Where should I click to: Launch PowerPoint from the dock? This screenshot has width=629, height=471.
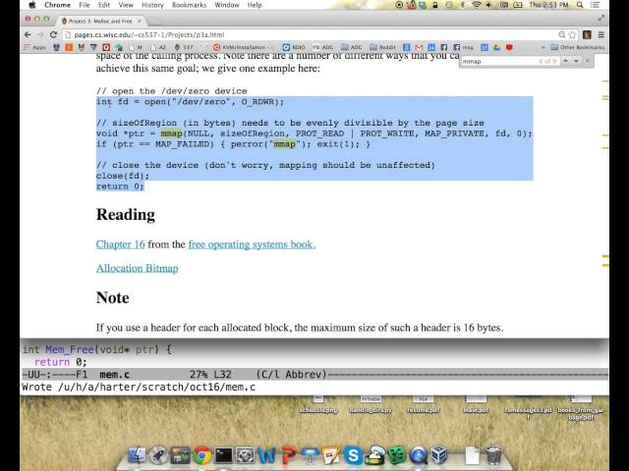pyautogui.click(x=288, y=455)
